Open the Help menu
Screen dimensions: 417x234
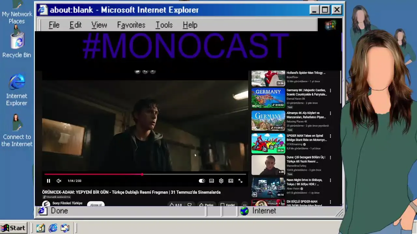tap(190, 25)
